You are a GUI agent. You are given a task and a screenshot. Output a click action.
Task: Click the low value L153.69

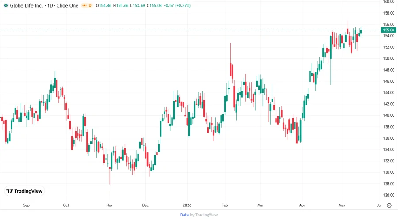[x=138, y=5]
